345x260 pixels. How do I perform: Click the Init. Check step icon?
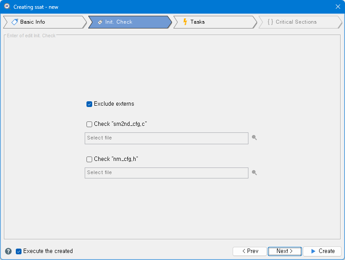click(x=100, y=22)
